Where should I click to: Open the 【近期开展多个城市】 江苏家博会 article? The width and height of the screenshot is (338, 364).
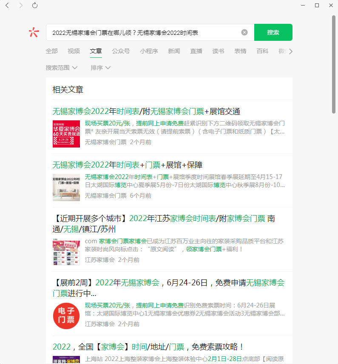164,224
